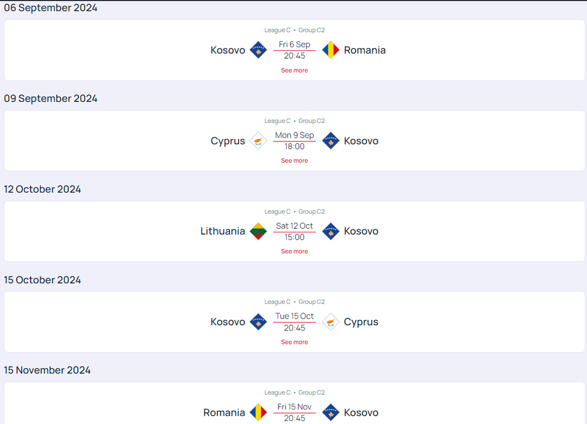Open See more for Lithuania vs Kosovo
The width and height of the screenshot is (587, 424).
[x=295, y=252]
